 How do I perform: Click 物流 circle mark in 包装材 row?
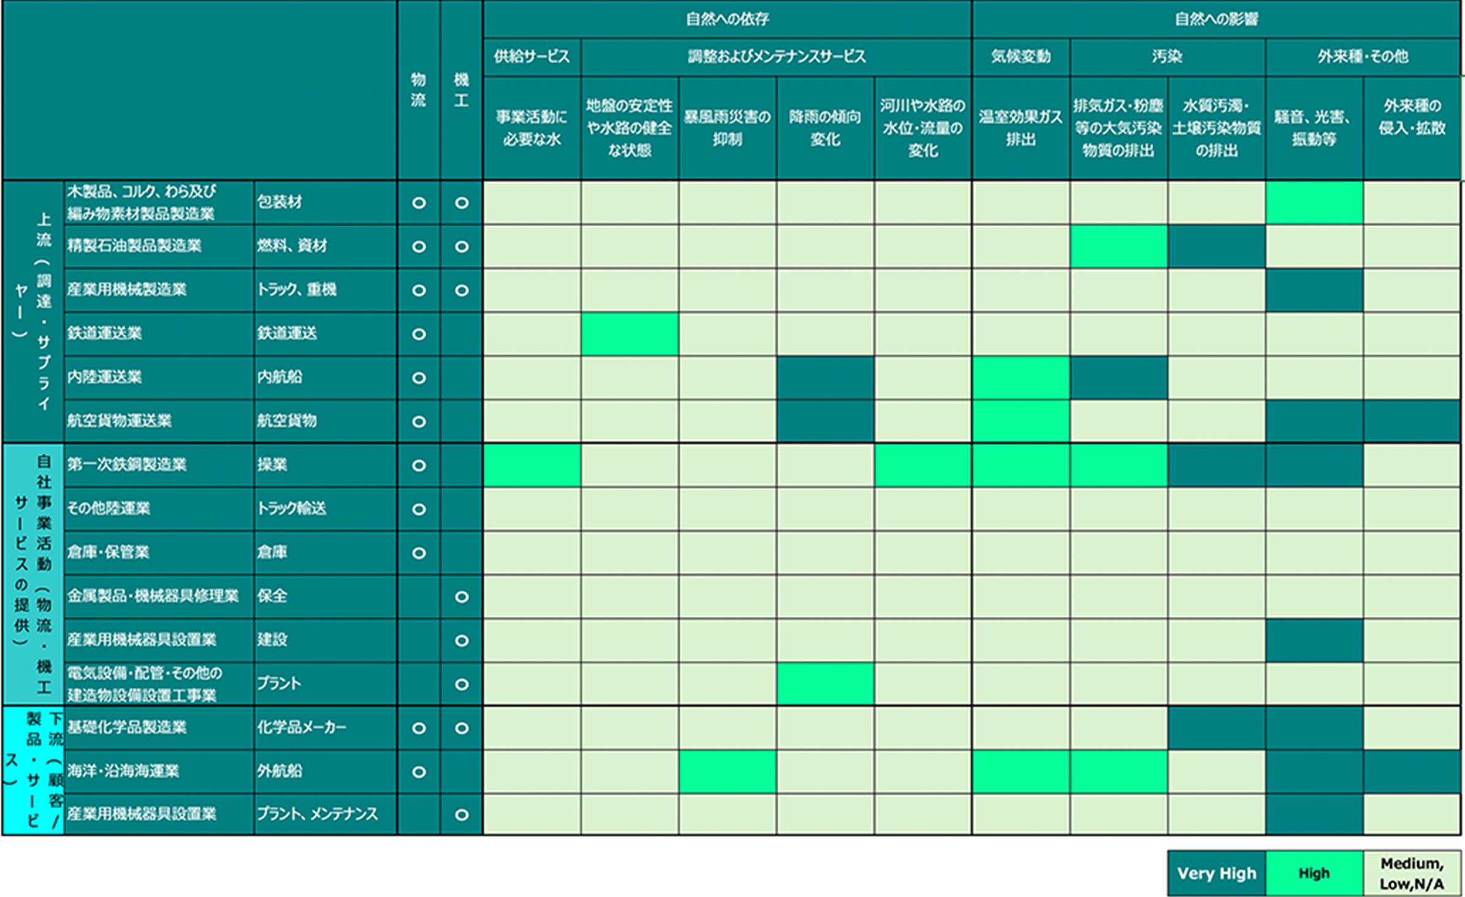coord(419,203)
